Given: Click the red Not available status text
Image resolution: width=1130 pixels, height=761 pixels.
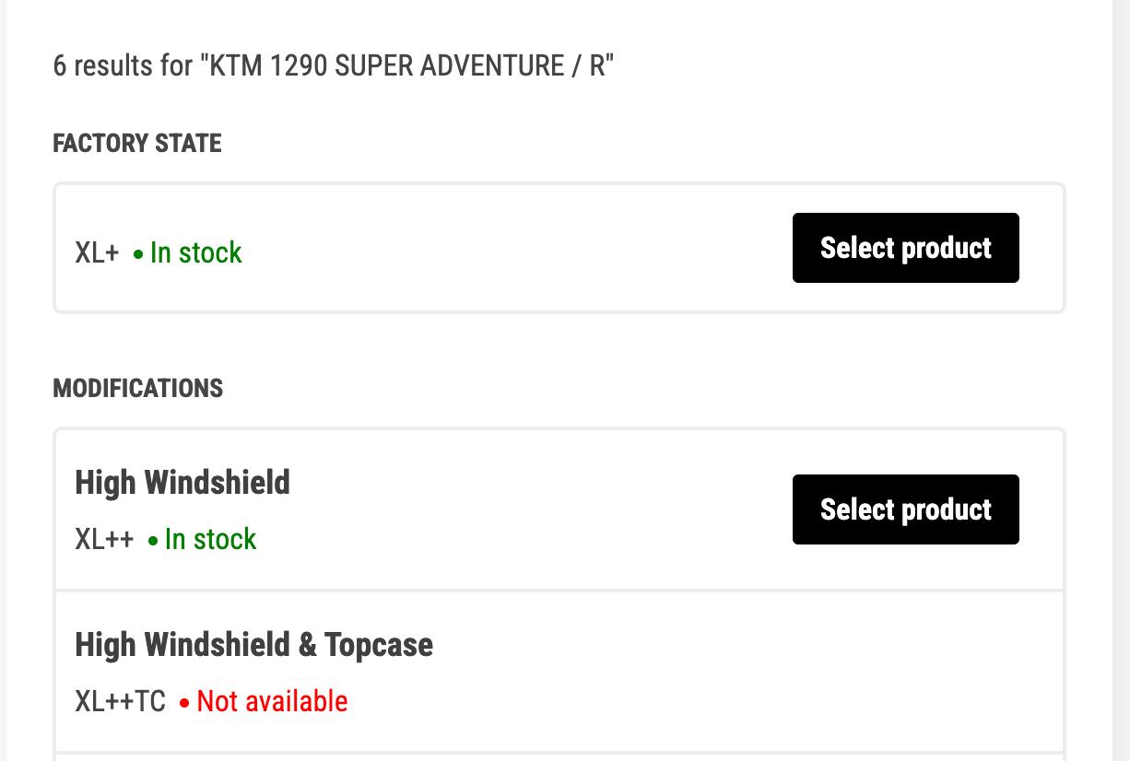Looking at the screenshot, I should coord(272,701).
